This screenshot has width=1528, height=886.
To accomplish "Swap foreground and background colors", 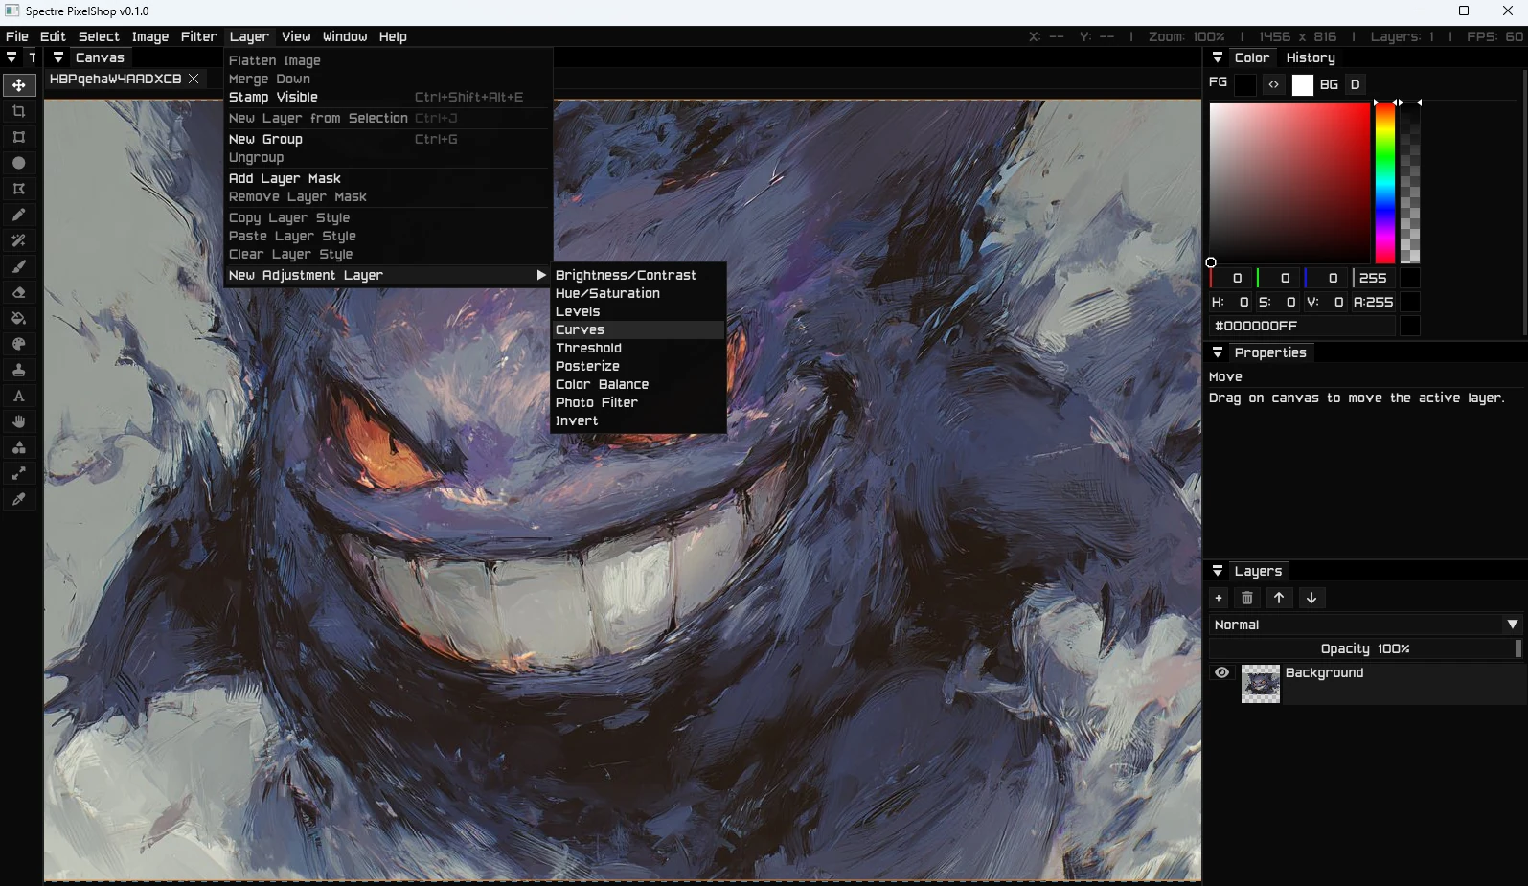I will pos(1273,84).
